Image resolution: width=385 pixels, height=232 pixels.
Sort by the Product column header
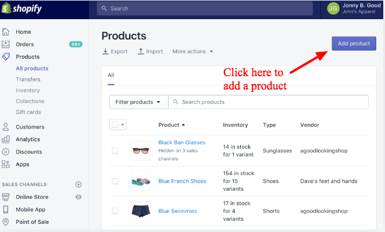(x=172, y=124)
